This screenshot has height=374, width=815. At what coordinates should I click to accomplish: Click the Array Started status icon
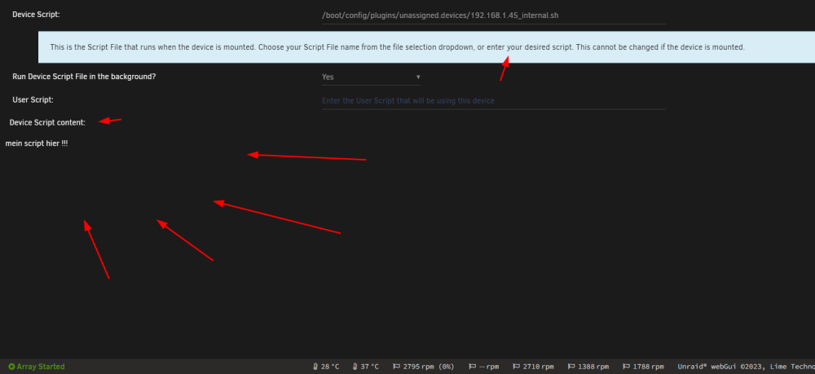click(11, 367)
